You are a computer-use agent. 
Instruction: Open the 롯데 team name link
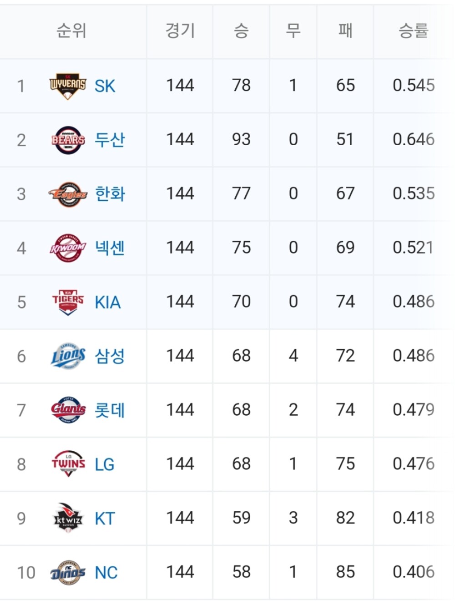(110, 410)
